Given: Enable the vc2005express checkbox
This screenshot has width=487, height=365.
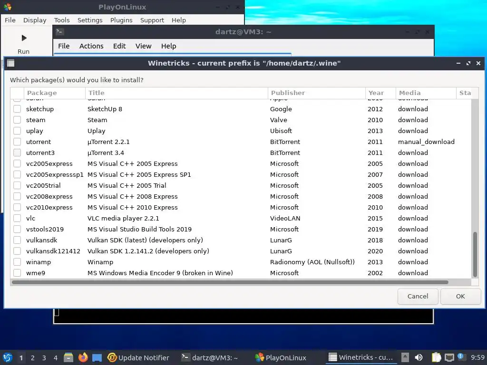Looking at the screenshot, I should (17, 163).
